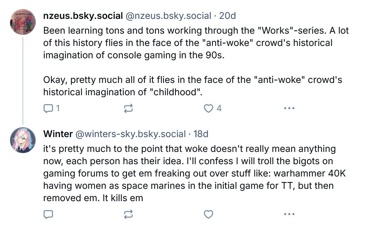This screenshot has width=369, height=227.
Task: Click the like count 4 on nzeus's post
Action: pyautogui.click(x=219, y=108)
